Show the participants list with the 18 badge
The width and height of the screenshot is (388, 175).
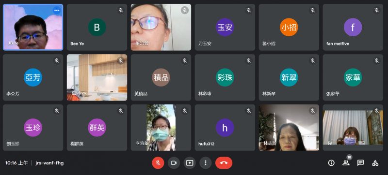[x=346, y=163]
